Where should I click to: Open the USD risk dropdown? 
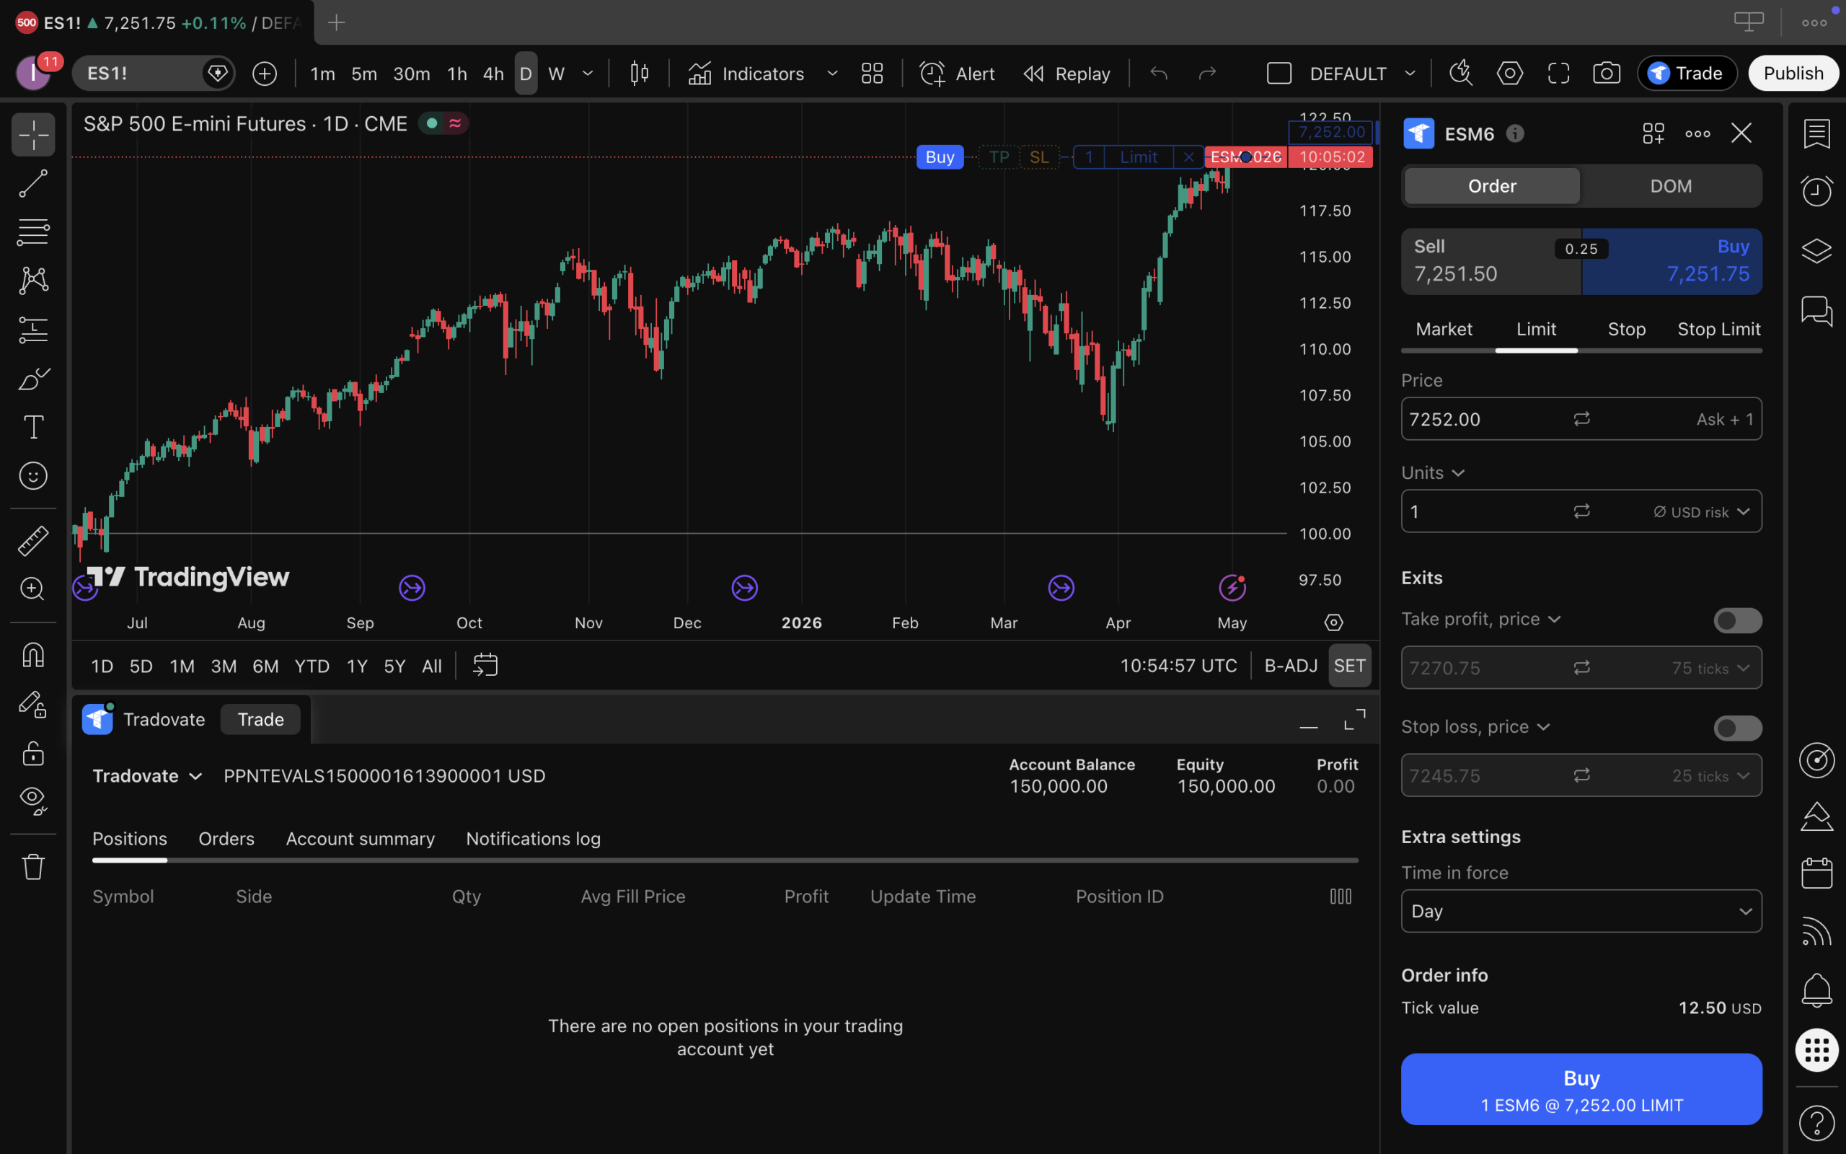[x=1701, y=512]
